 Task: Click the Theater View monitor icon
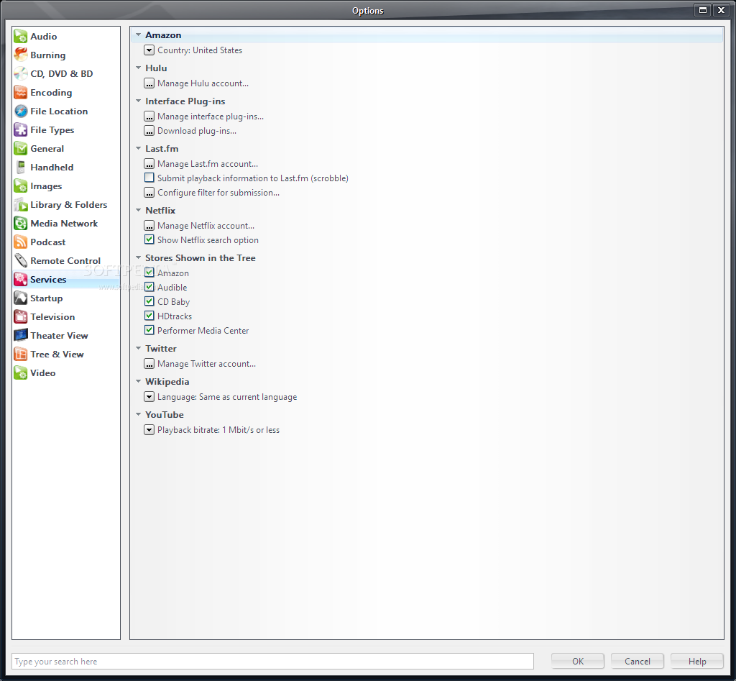(21, 335)
